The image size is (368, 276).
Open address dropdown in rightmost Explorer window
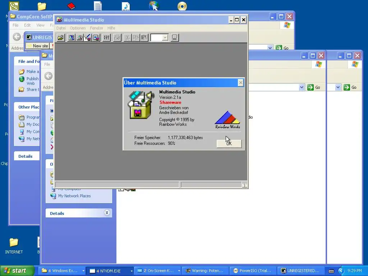point(338,87)
